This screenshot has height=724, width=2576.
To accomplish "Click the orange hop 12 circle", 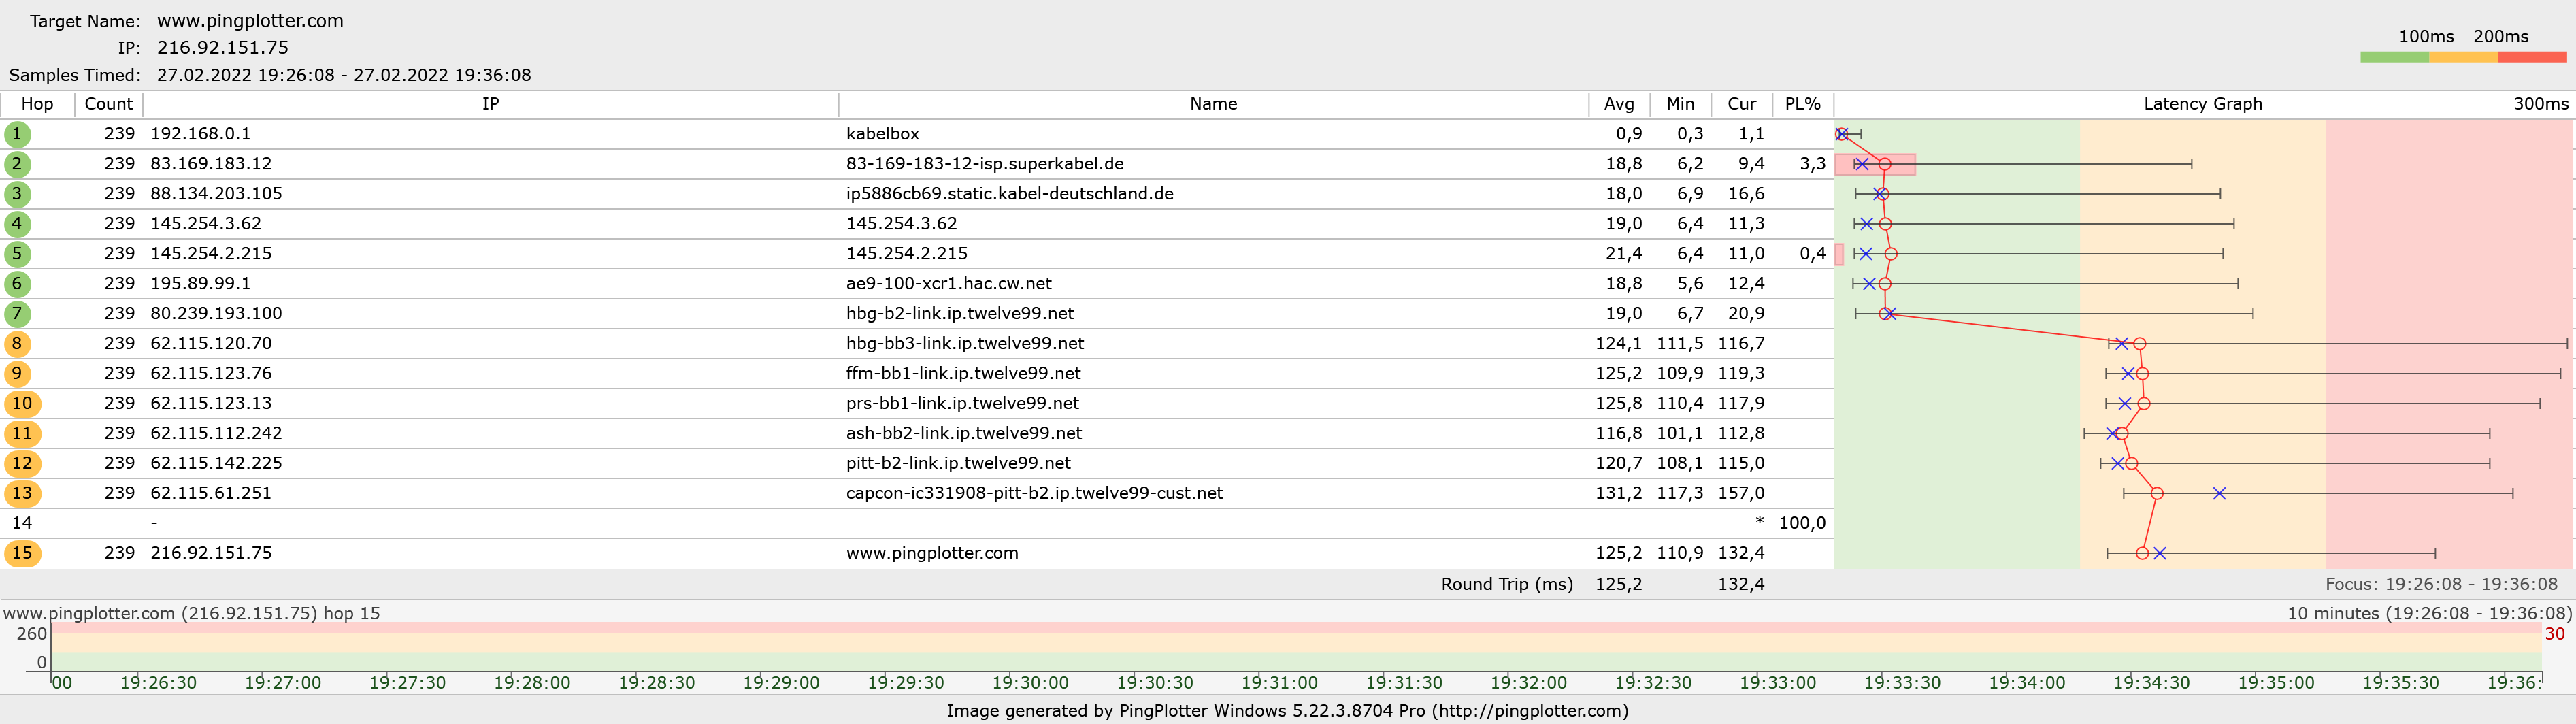I will click(x=22, y=464).
